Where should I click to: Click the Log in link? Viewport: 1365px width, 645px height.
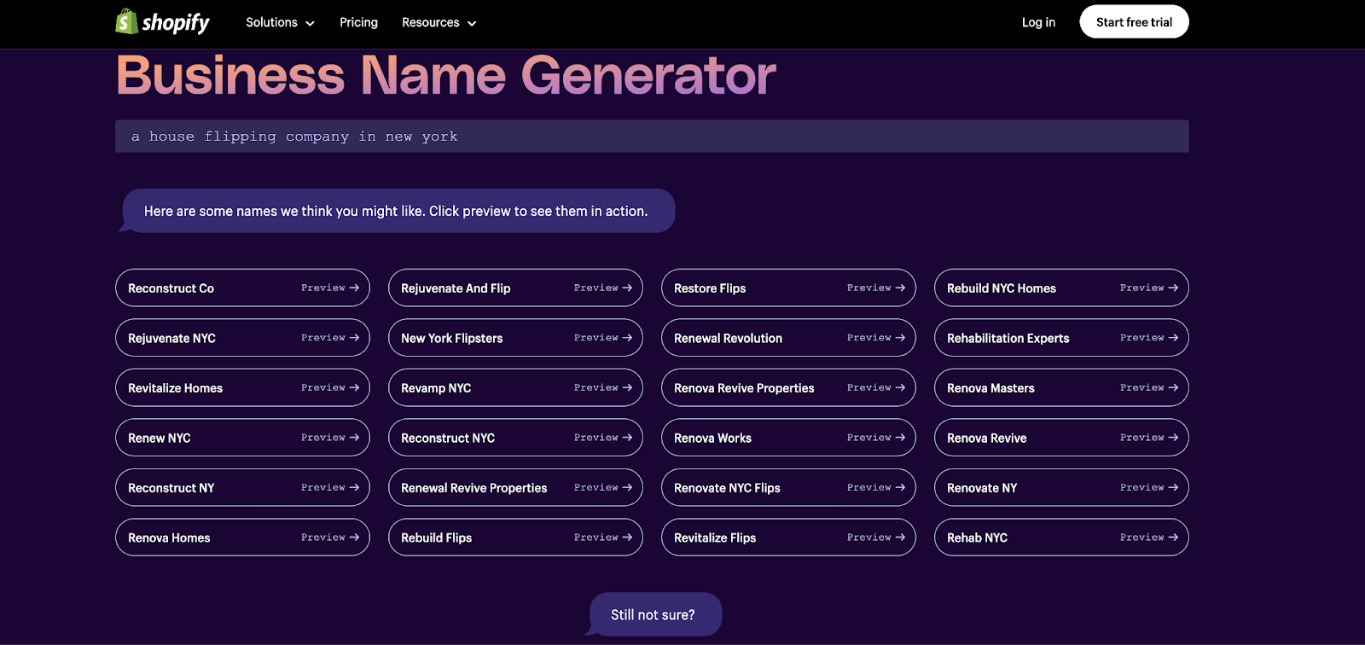(x=1038, y=22)
